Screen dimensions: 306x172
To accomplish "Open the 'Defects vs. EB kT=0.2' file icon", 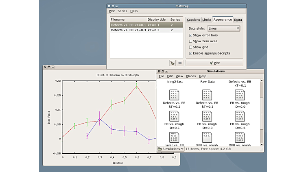I will coord(174,95).
